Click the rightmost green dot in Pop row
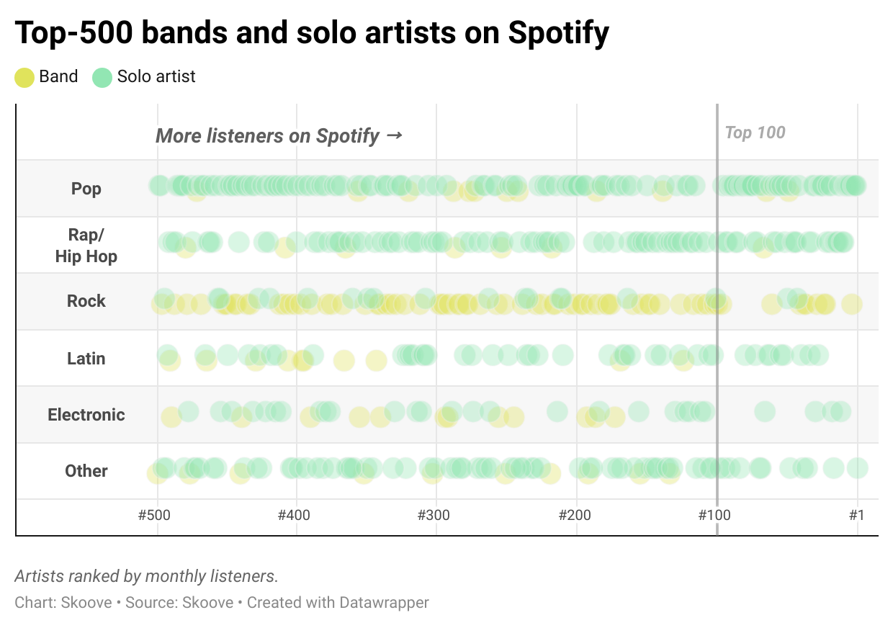This screenshot has height=628, width=893. (855, 185)
